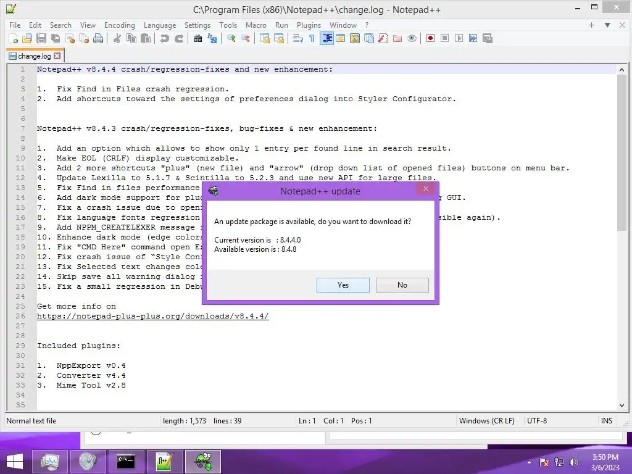Toggle indent guide toolbar button
This screenshot has height=474, width=632.
tap(326, 38)
